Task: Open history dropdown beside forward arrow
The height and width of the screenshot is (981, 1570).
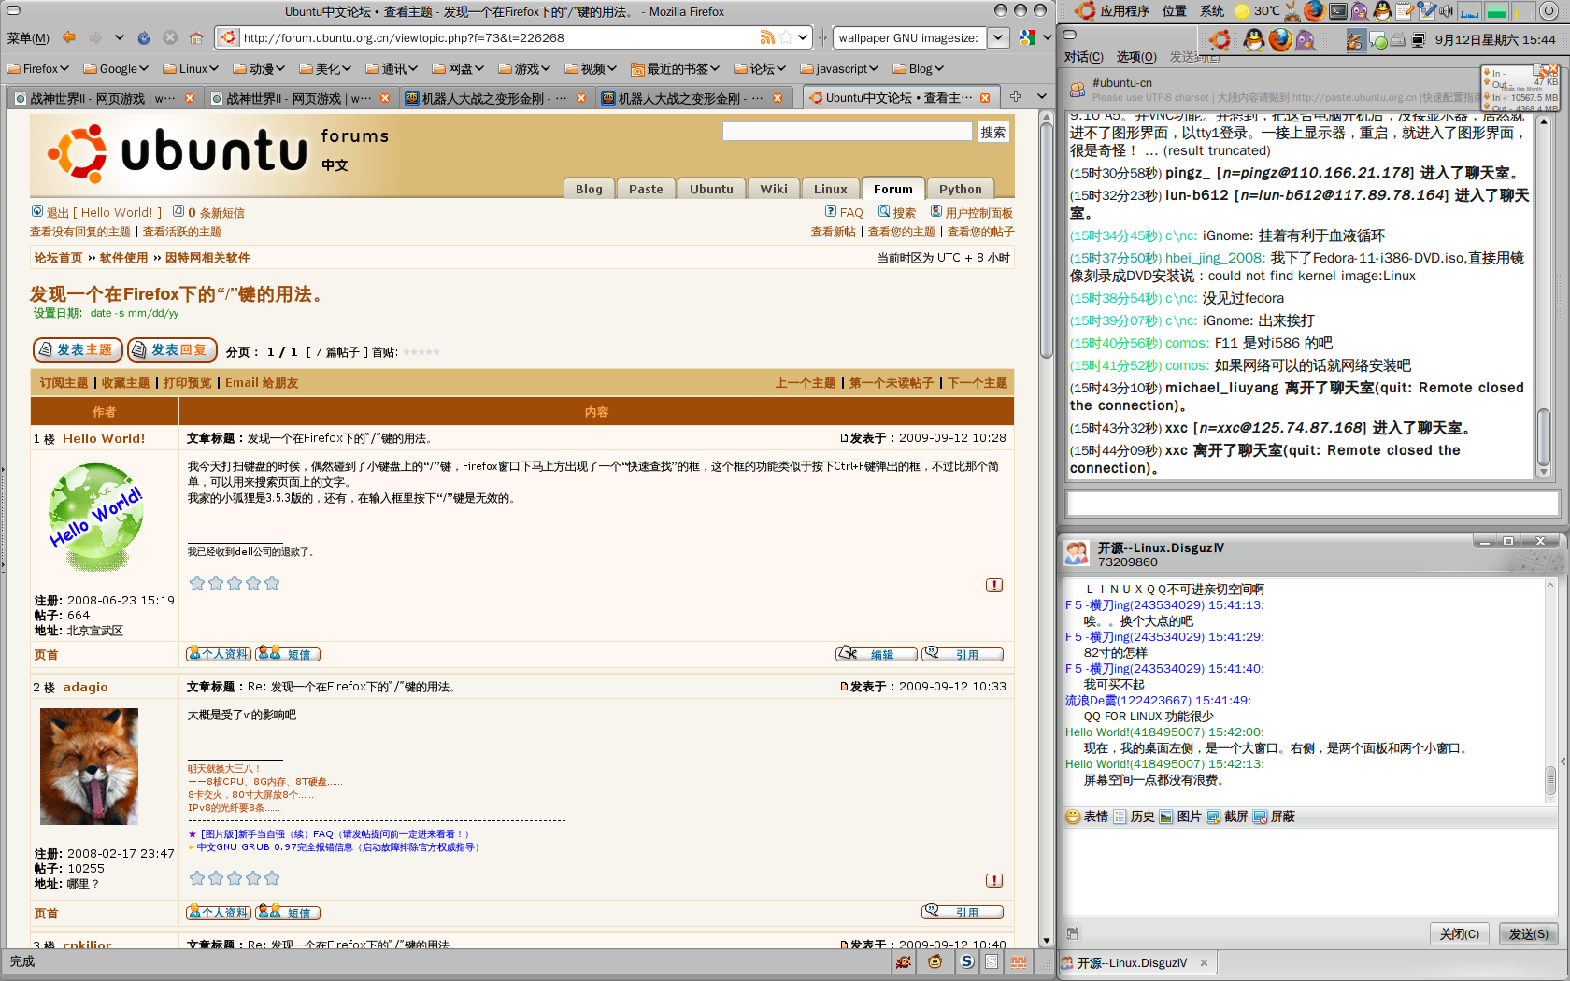Action: pyautogui.click(x=119, y=37)
